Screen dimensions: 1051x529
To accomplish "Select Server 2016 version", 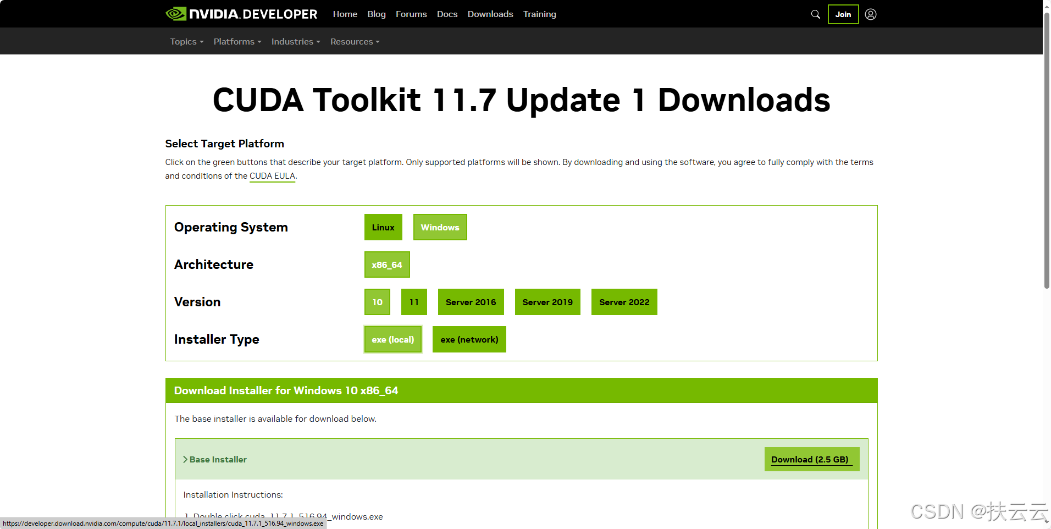I will pyautogui.click(x=471, y=302).
